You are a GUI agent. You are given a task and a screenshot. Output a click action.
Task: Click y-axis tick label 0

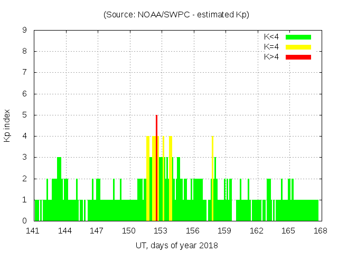pos(24,221)
